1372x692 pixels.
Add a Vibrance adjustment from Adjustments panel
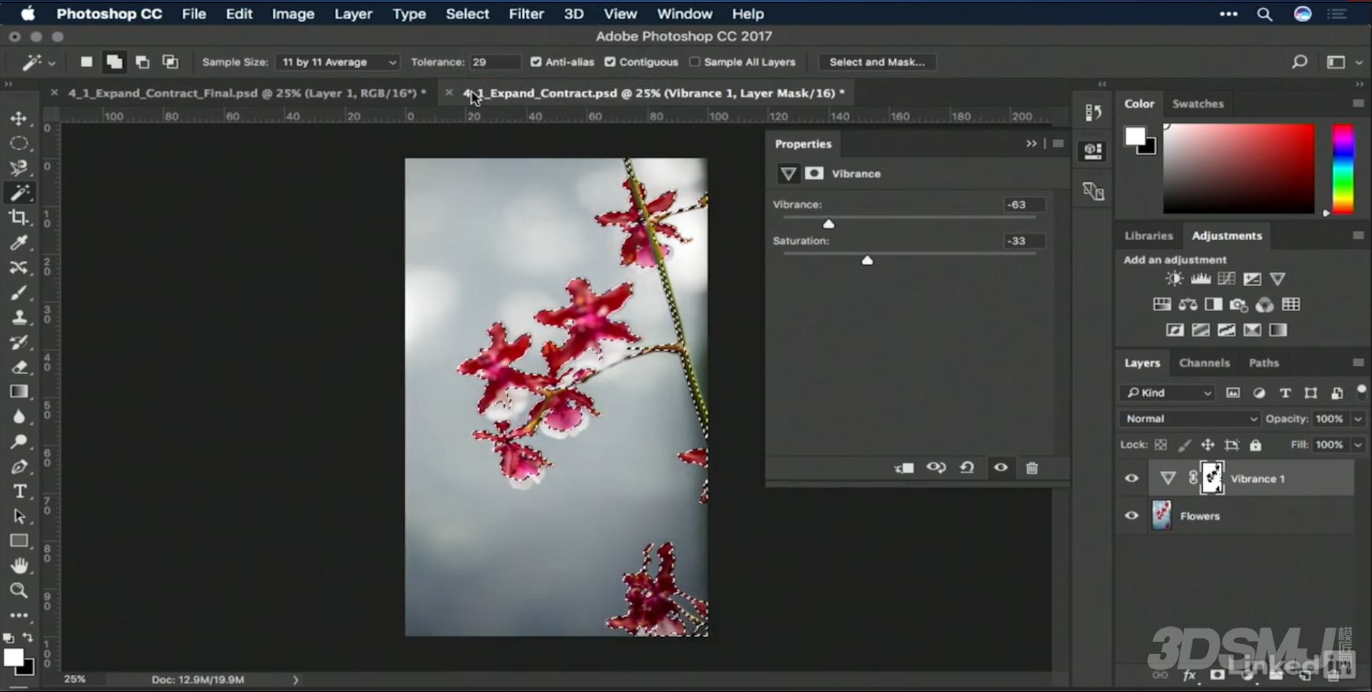point(1278,279)
